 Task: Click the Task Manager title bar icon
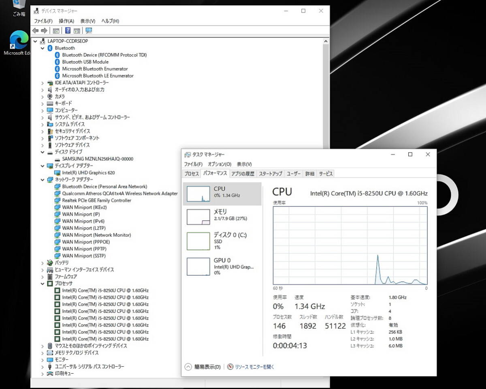click(x=188, y=155)
